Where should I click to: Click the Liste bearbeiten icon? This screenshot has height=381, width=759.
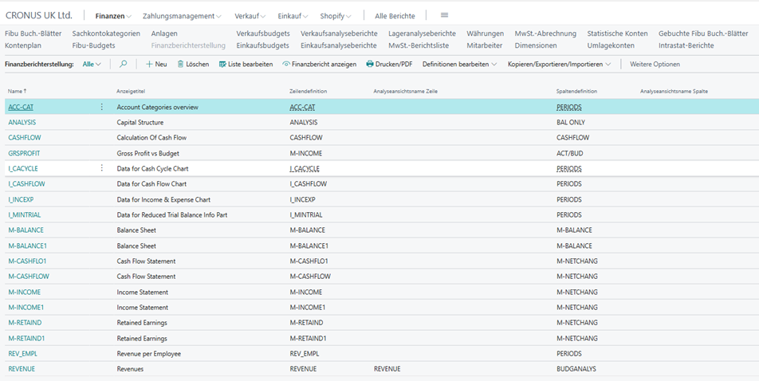pos(222,64)
